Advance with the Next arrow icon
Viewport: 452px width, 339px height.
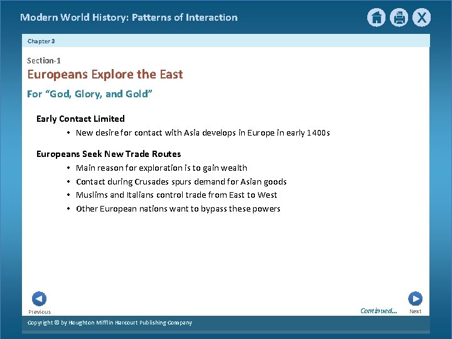[416, 299]
